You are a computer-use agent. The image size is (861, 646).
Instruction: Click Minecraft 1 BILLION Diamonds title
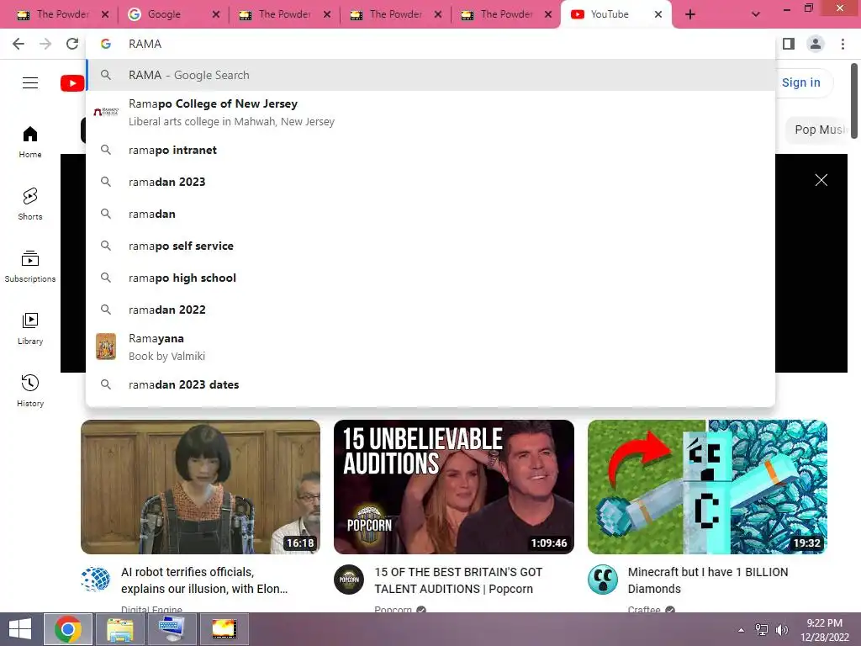pyautogui.click(x=708, y=580)
